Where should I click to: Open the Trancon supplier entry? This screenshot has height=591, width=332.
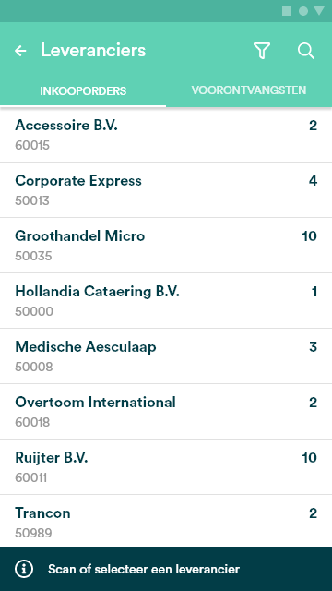pyautogui.click(x=166, y=521)
